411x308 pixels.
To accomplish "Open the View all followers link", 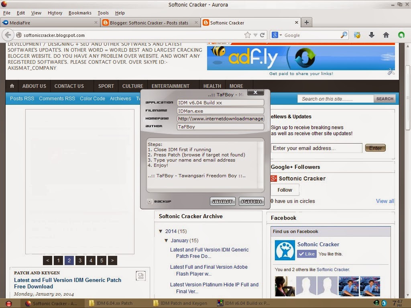I will 385,201.
